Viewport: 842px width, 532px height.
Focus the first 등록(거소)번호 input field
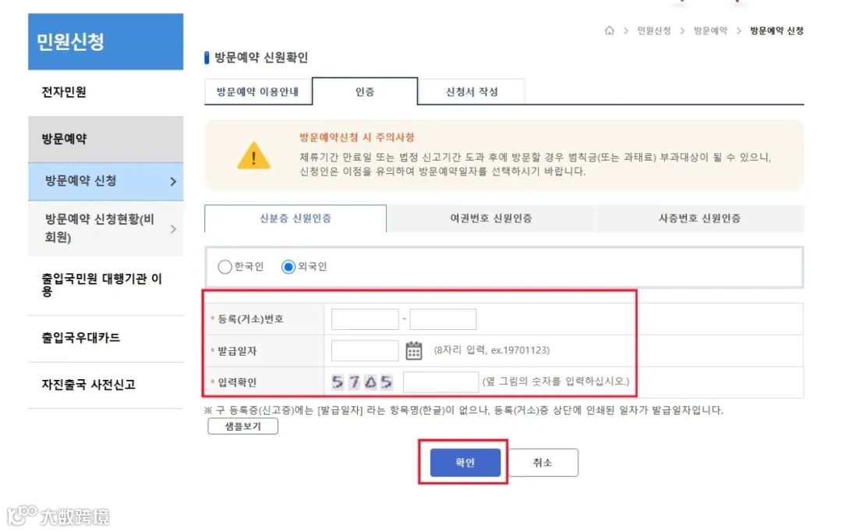point(365,319)
